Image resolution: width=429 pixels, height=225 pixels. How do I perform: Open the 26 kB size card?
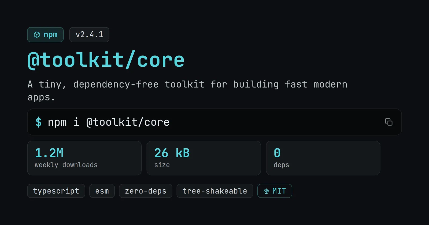(x=204, y=158)
